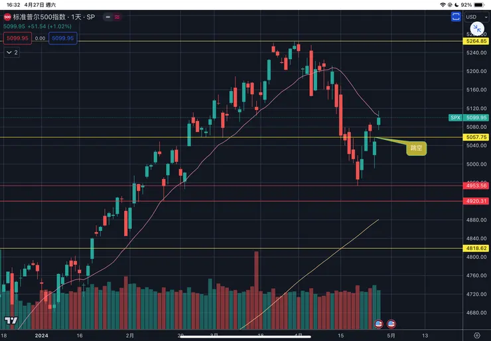Click the yellow 5264.85 price line label
This screenshot has height=341, width=491.
[477, 41]
